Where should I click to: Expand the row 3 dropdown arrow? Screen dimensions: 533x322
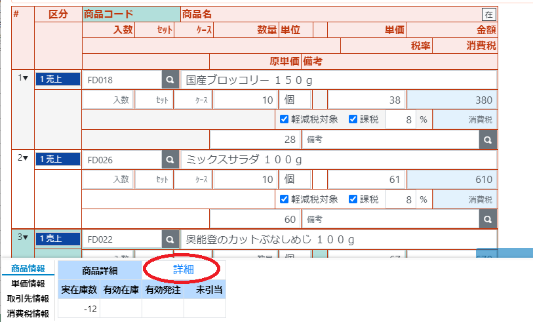coord(26,237)
